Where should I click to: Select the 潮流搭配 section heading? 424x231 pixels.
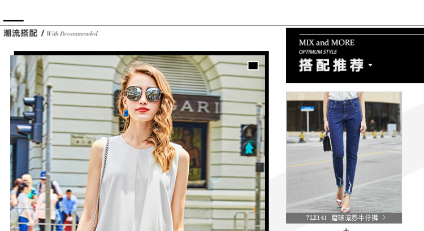pyautogui.click(x=20, y=33)
